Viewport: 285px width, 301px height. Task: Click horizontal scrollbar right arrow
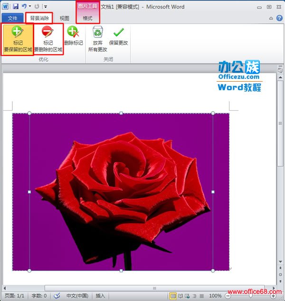pos(274,288)
